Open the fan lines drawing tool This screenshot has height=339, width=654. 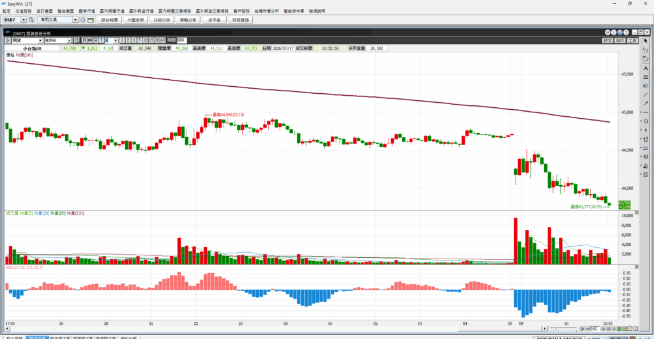(x=646, y=165)
